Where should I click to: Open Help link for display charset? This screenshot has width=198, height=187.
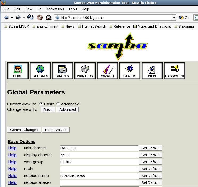[12, 155]
